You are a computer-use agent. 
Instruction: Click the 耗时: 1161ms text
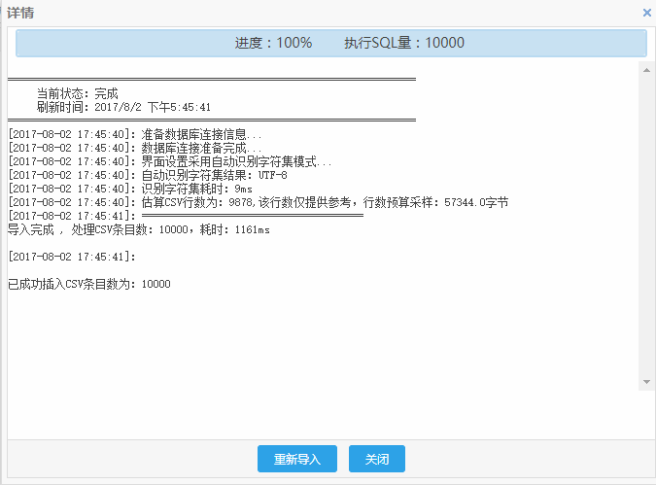[x=235, y=229]
